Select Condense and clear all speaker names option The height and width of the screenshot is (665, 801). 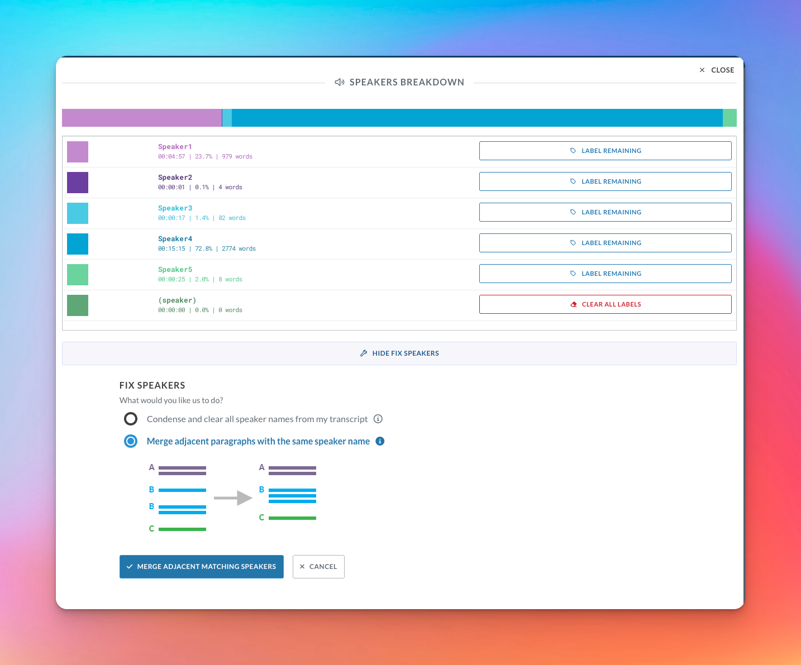(131, 419)
